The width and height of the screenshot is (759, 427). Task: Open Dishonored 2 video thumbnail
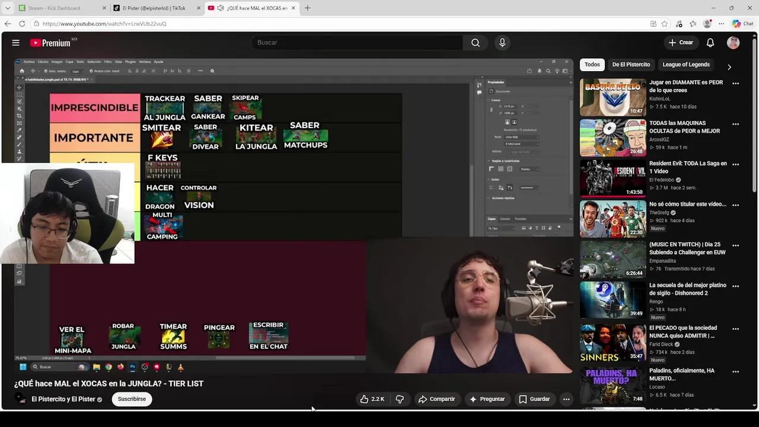pos(613,299)
